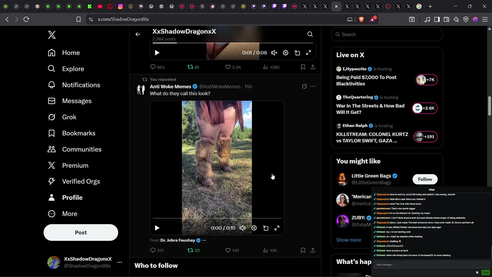Seek on the 0:15 video progress bar
Viewport: 492px width, 277px height.
coord(217,218)
